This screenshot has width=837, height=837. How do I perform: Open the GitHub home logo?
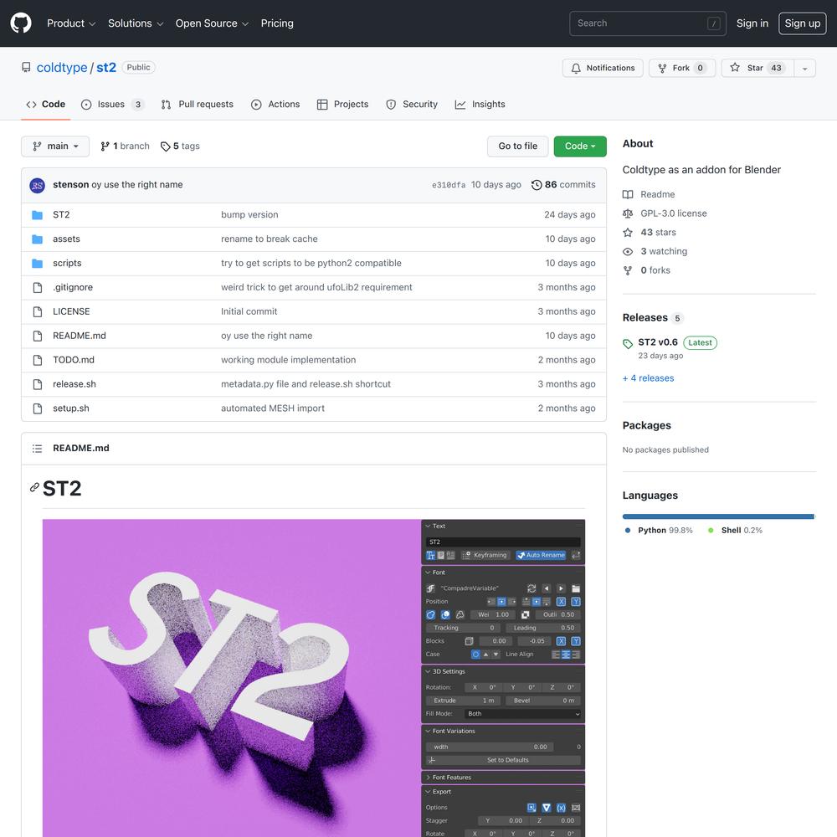[21, 23]
